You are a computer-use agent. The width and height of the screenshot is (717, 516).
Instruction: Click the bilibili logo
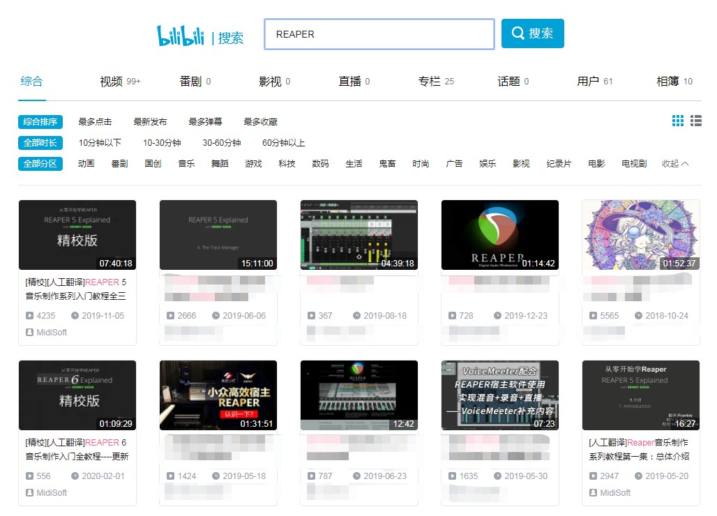[180, 36]
